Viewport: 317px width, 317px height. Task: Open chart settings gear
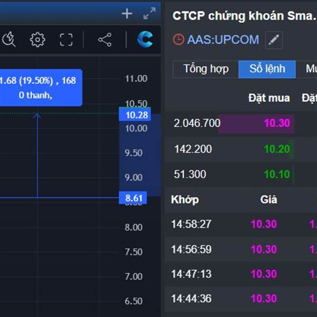[x=38, y=40]
